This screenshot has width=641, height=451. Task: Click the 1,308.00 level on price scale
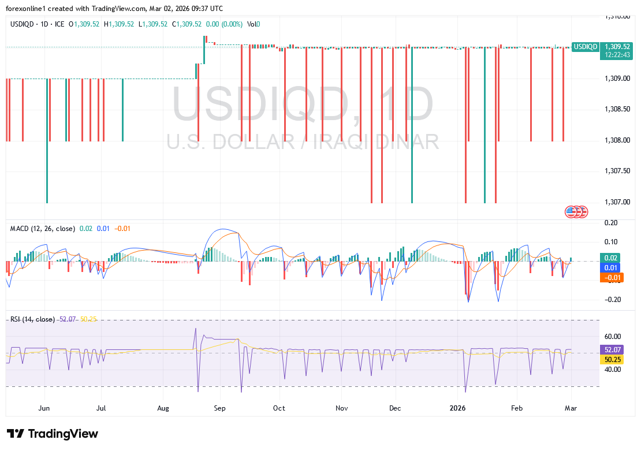click(616, 140)
